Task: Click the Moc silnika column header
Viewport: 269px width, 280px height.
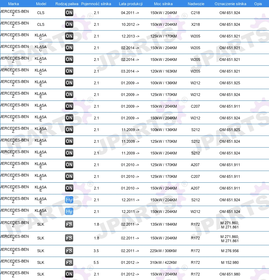Action: [x=163, y=4]
